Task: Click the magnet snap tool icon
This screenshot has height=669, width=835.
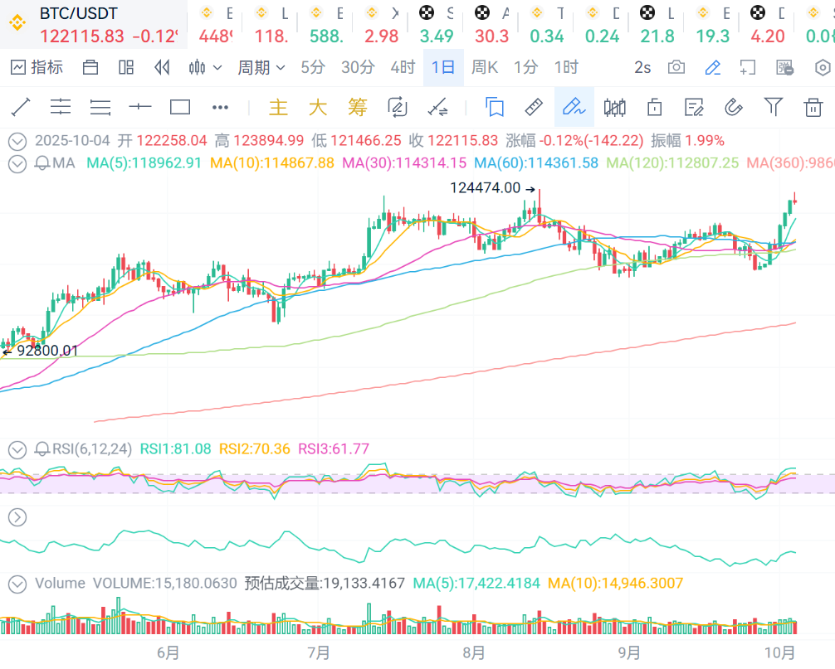Action: click(733, 107)
